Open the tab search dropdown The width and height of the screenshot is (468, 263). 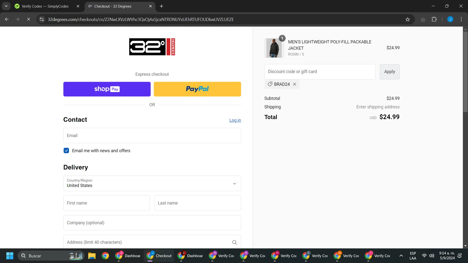click(6, 6)
